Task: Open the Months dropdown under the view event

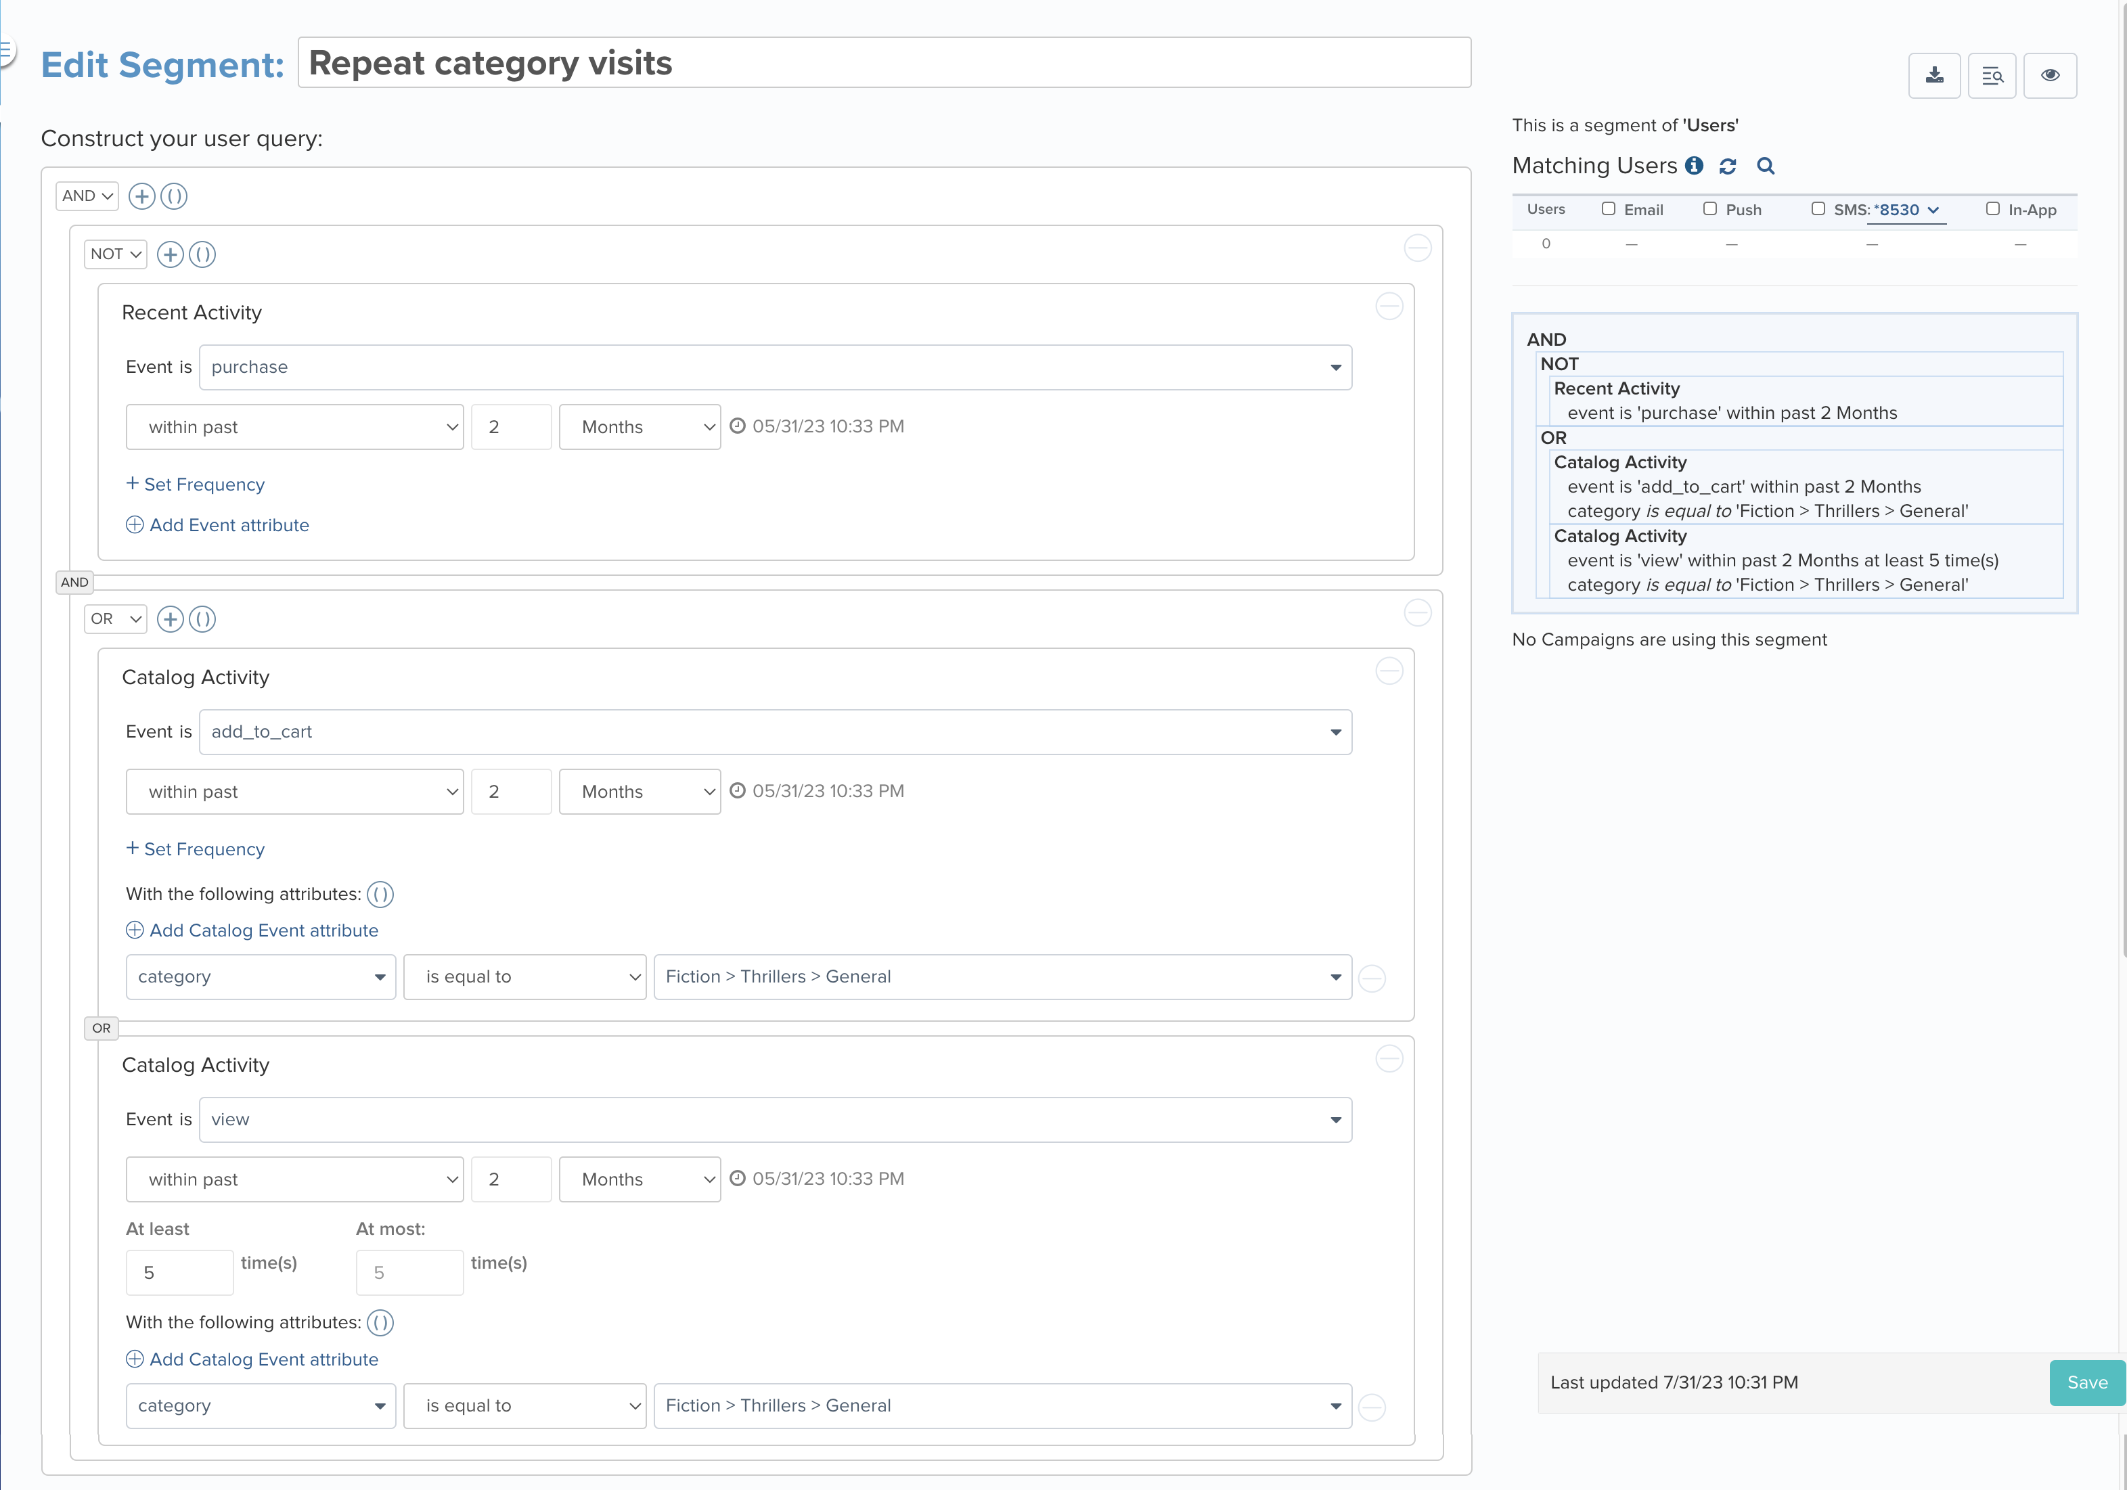Action: click(x=640, y=1179)
